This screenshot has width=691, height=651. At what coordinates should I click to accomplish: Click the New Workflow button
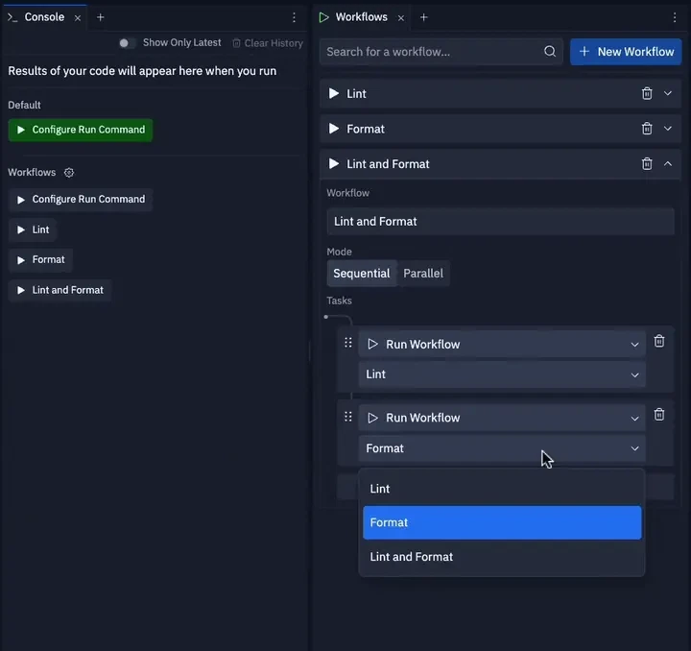(x=626, y=52)
